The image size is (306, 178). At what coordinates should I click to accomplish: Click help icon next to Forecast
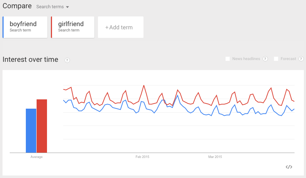(301, 59)
